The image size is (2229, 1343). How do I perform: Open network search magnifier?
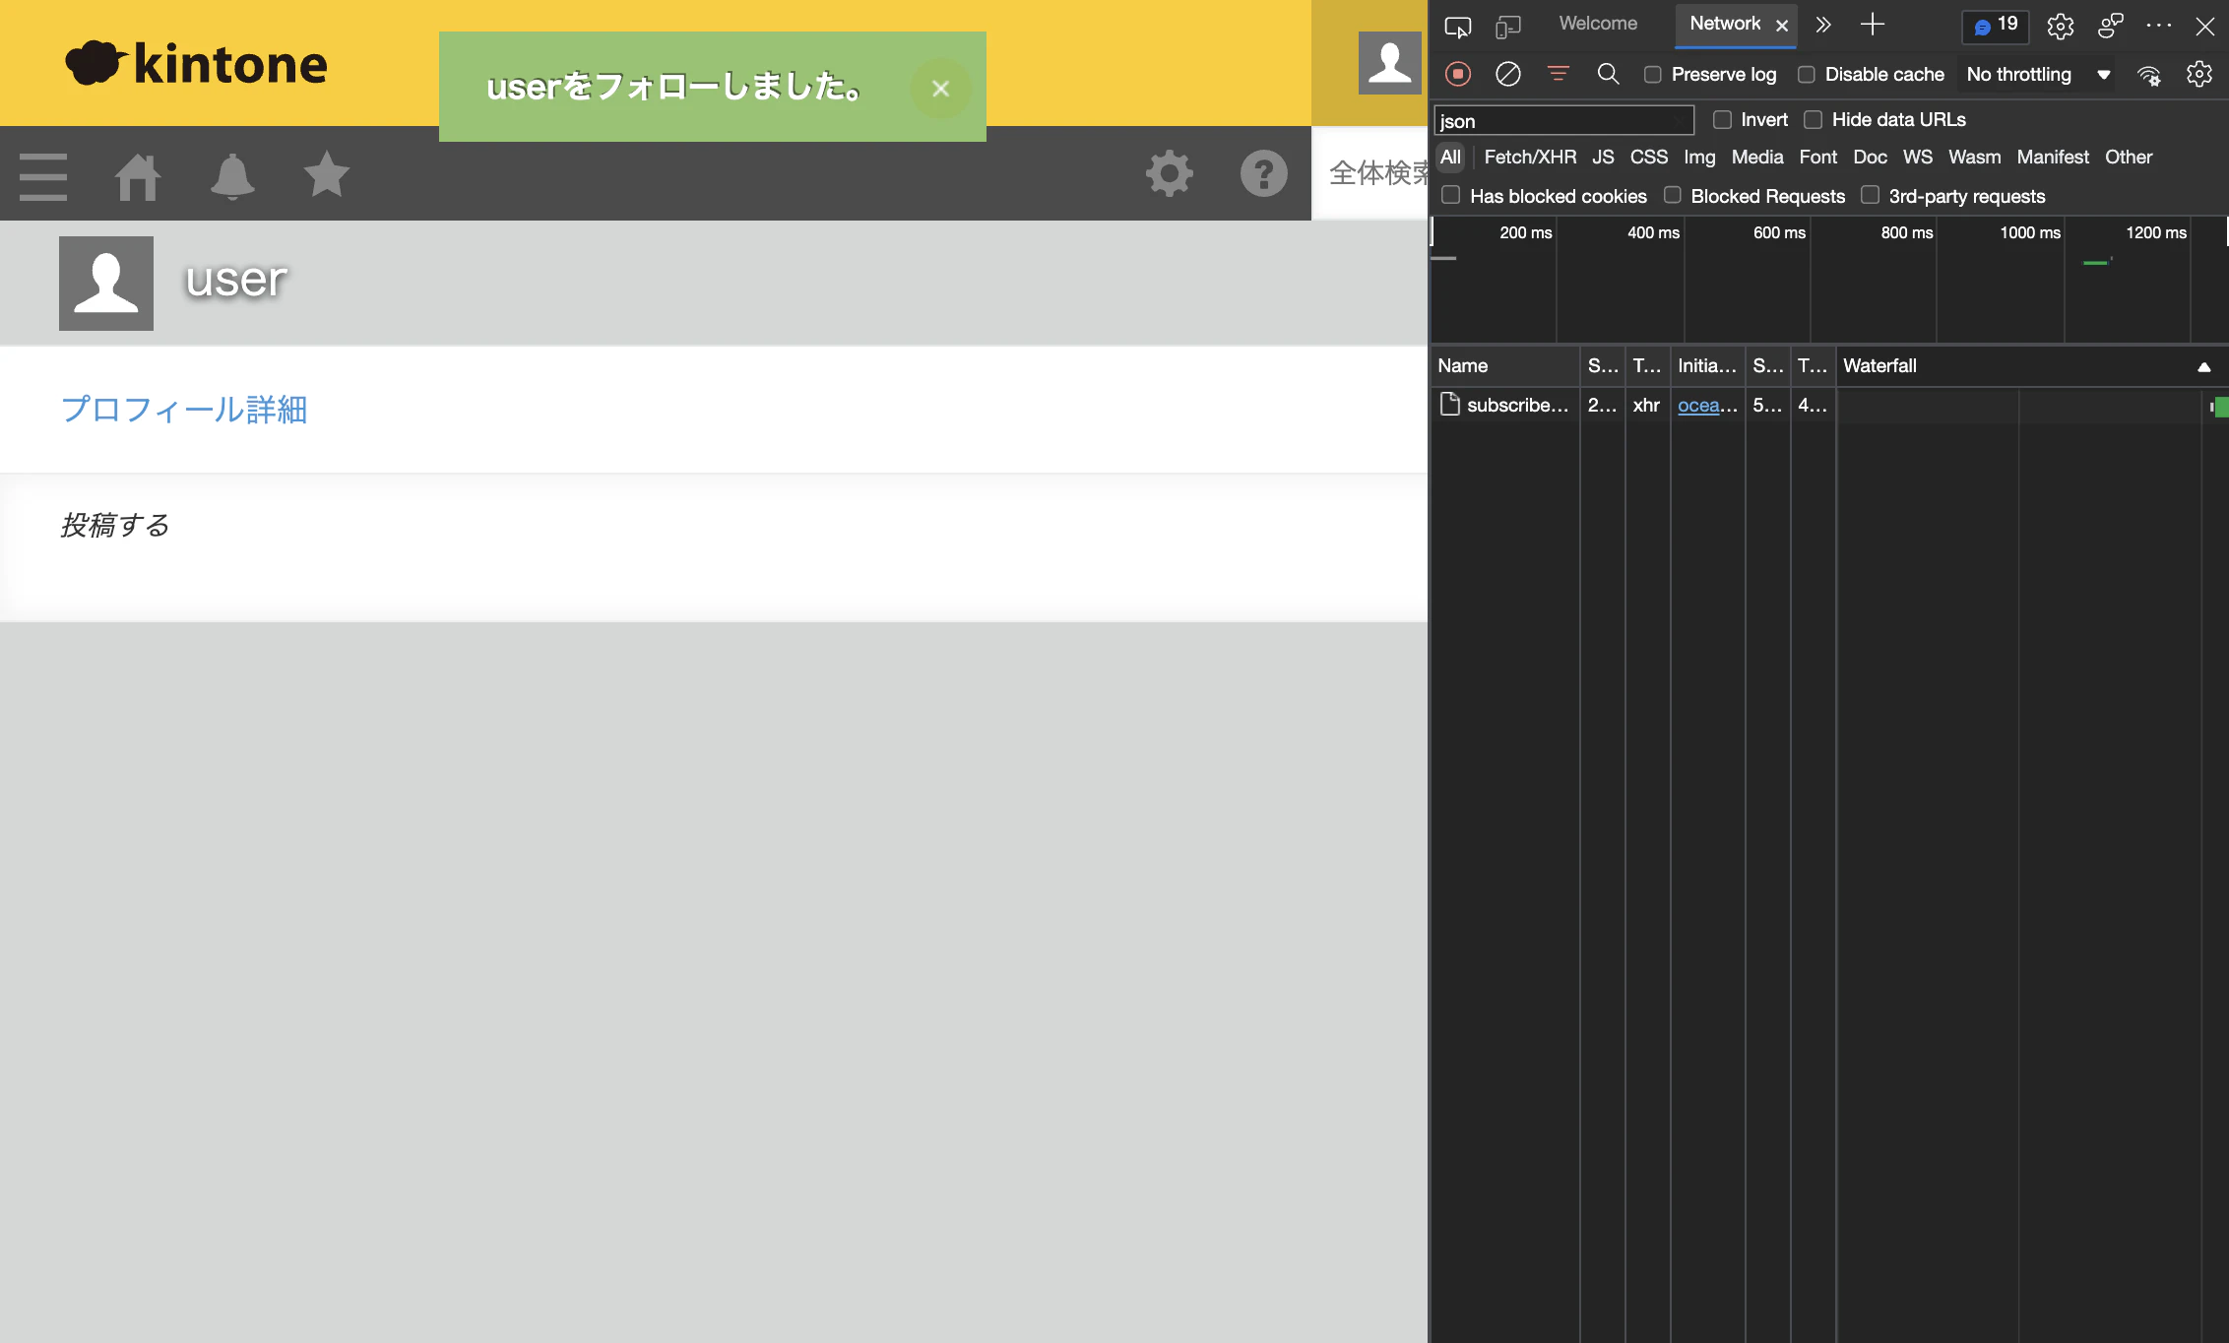coord(1608,74)
